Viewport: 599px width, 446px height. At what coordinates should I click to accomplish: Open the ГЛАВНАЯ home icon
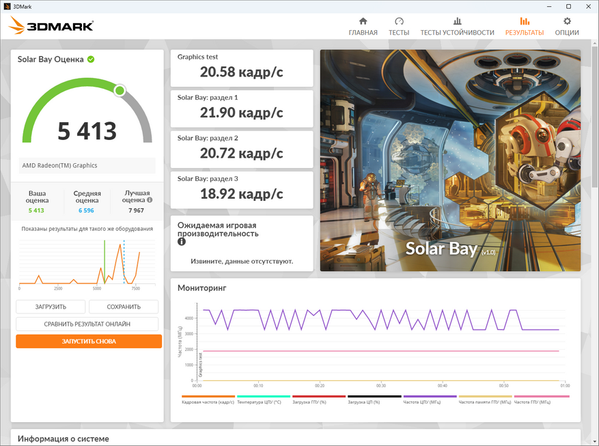coord(363,21)
